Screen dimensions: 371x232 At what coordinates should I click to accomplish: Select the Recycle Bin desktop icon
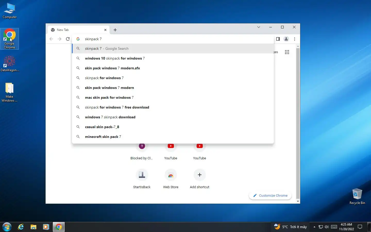(x=357, y=196)
